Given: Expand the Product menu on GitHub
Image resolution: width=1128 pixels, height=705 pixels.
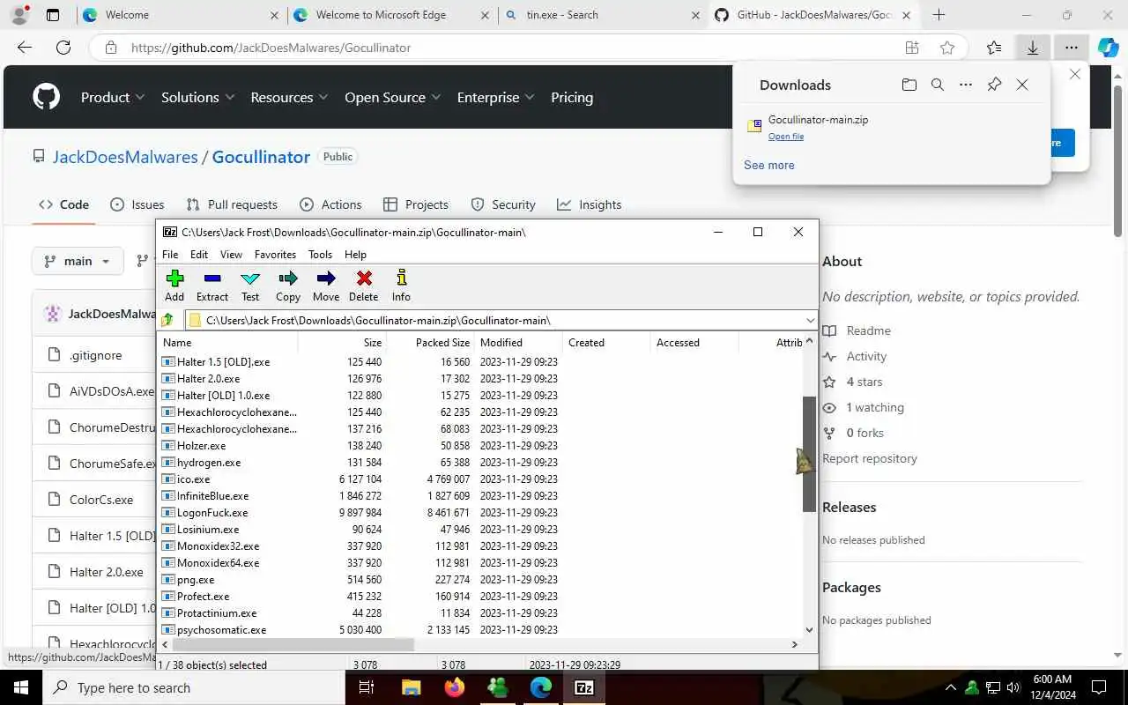Looking at the screenshot, I should coord(114,97).
